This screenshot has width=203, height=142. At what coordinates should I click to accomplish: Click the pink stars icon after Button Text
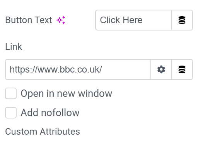click(x=61, y=20)
